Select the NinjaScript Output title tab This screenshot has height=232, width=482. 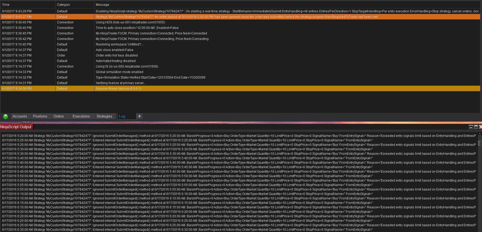tap(16, 127)
